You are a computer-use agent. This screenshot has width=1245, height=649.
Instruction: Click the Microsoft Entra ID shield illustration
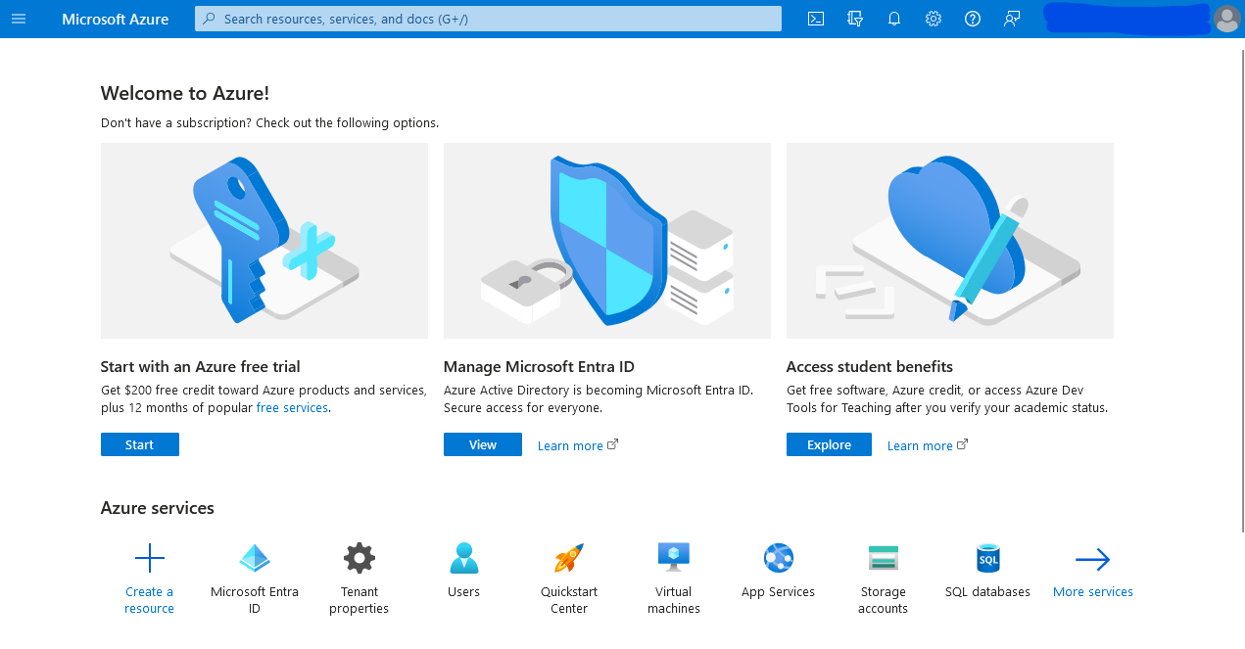[x=607, y=241]
